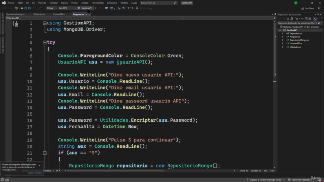The image size is (324, 182).
Task: Click the Solution Explorer search magnifier icon
Action: pyautogui.click(x=319, y=23)
